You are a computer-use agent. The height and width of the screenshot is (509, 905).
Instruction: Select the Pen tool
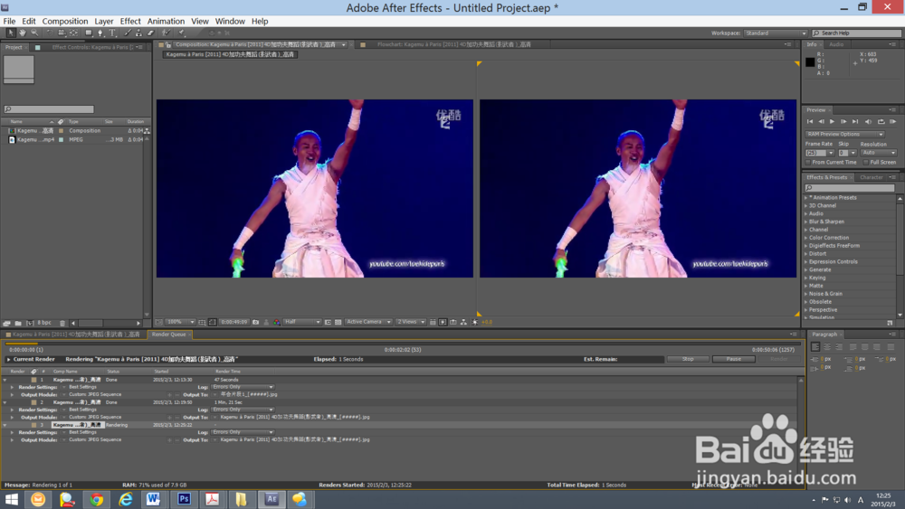(100, 33)
